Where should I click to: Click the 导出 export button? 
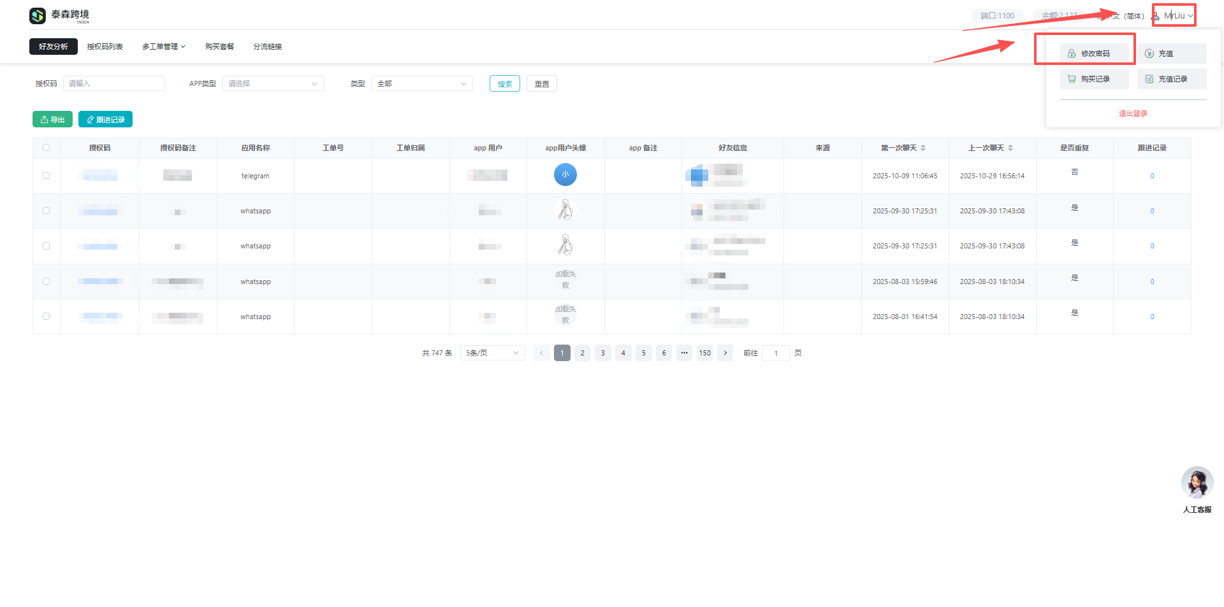[x=52, y=120]
